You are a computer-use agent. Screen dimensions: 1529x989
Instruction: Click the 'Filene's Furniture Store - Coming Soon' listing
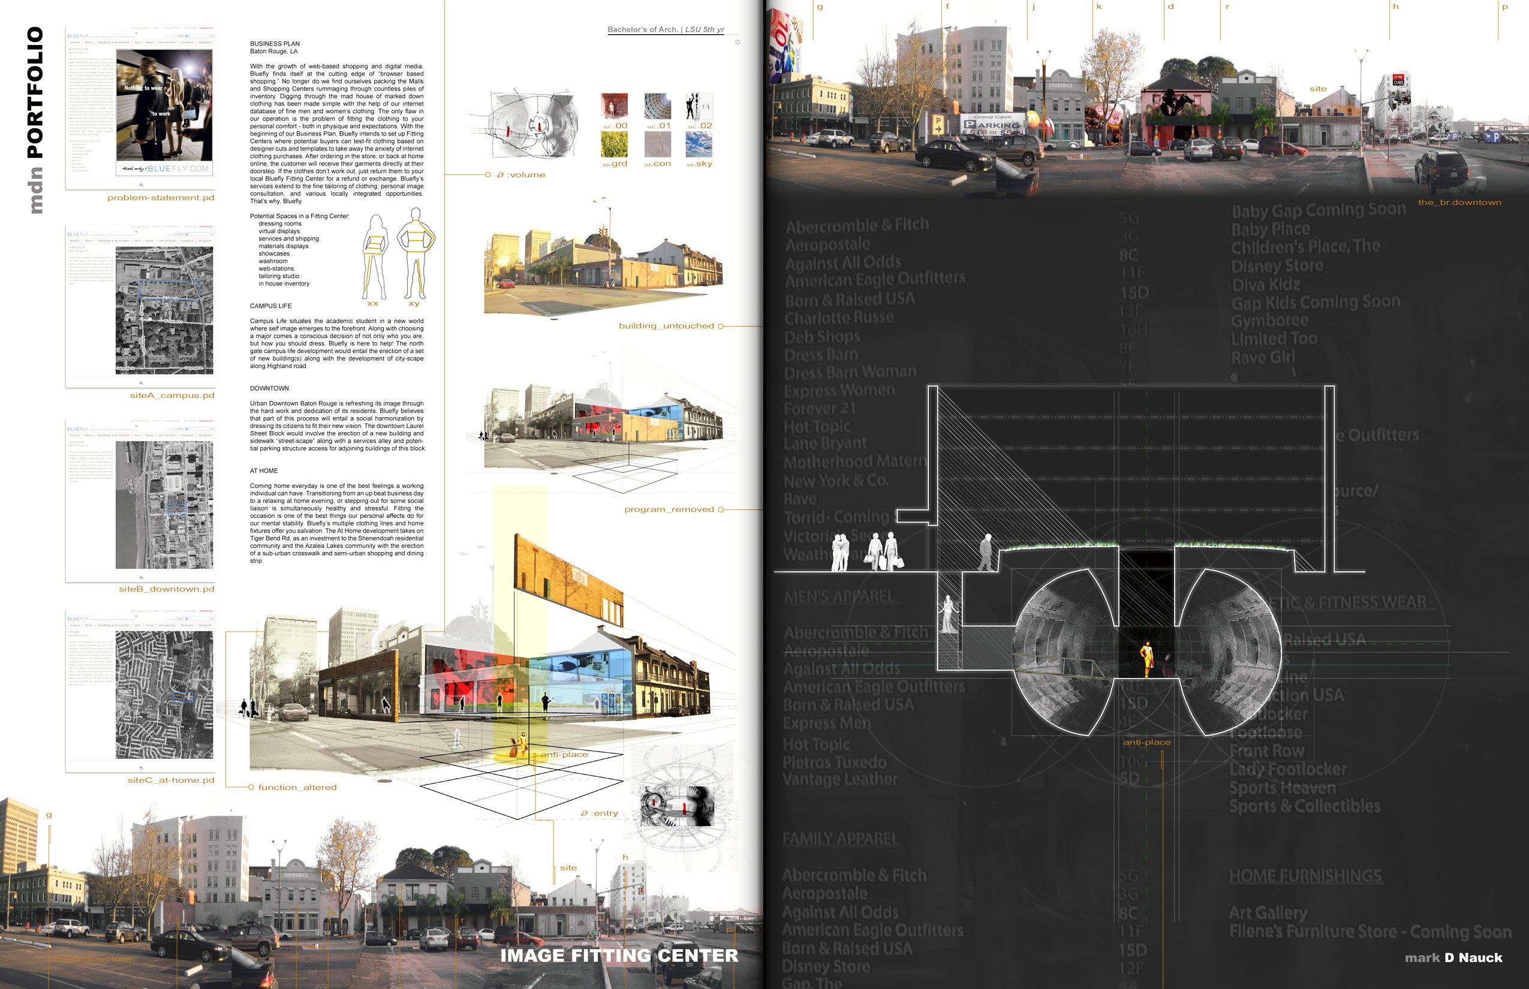coord(1370,931)
